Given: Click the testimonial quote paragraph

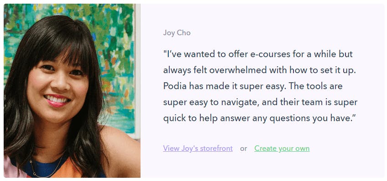Looking at the screenshot, I should point(261,86).
